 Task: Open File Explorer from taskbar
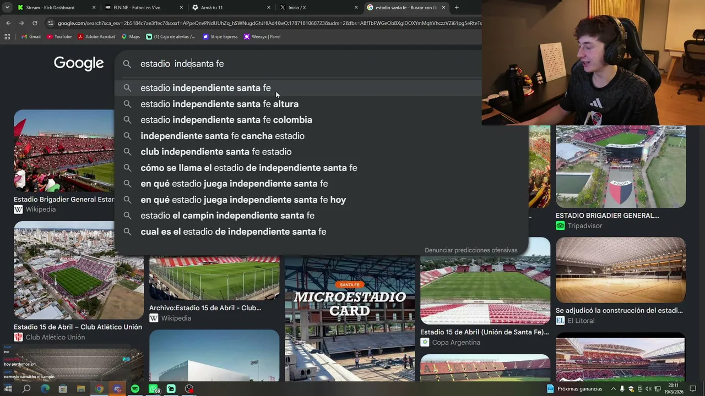(81, 389)
